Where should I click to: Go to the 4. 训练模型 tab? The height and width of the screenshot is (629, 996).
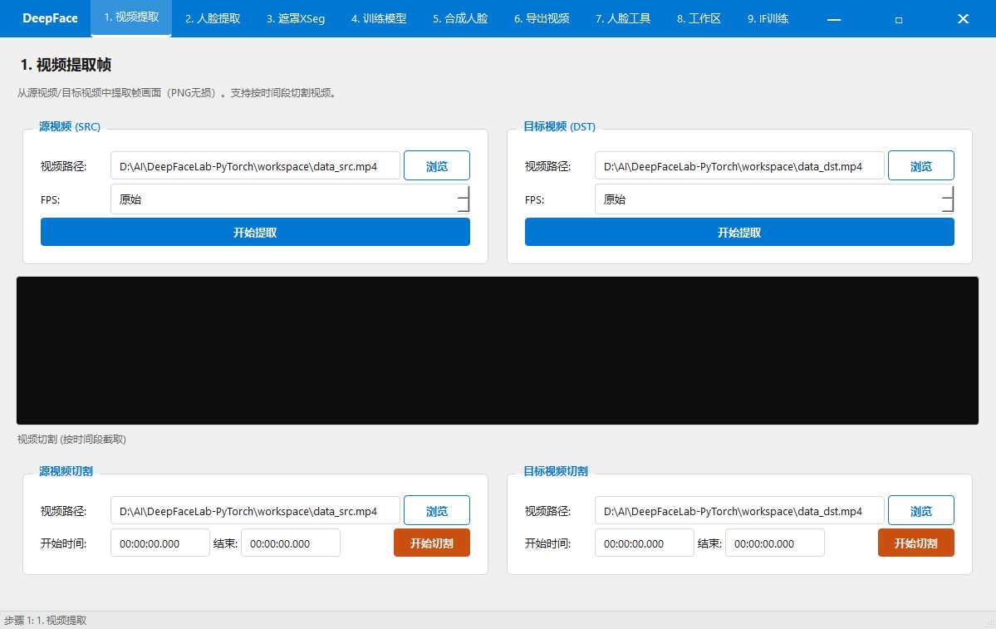[379, 18]
